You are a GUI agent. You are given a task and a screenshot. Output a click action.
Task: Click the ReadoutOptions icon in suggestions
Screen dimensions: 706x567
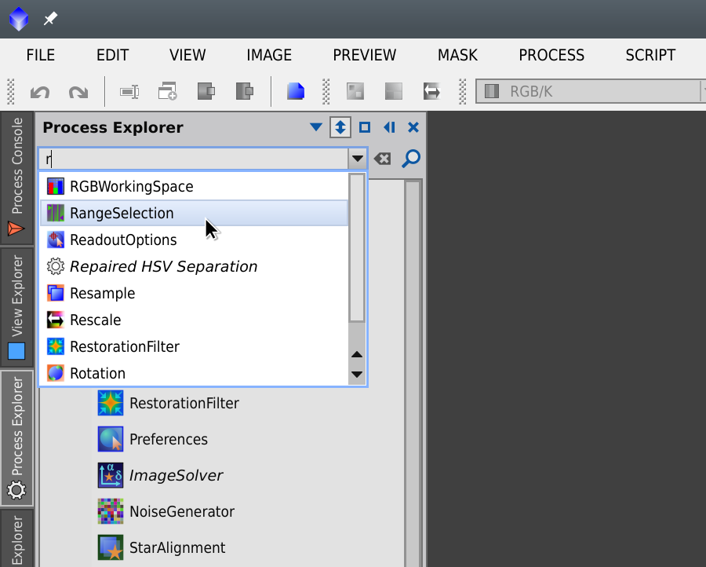(x=56, y=240)
